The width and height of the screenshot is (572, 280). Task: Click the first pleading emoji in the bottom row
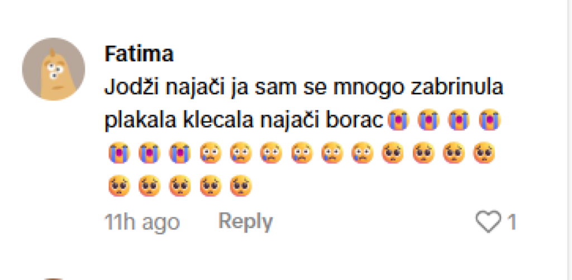point(120,185)
